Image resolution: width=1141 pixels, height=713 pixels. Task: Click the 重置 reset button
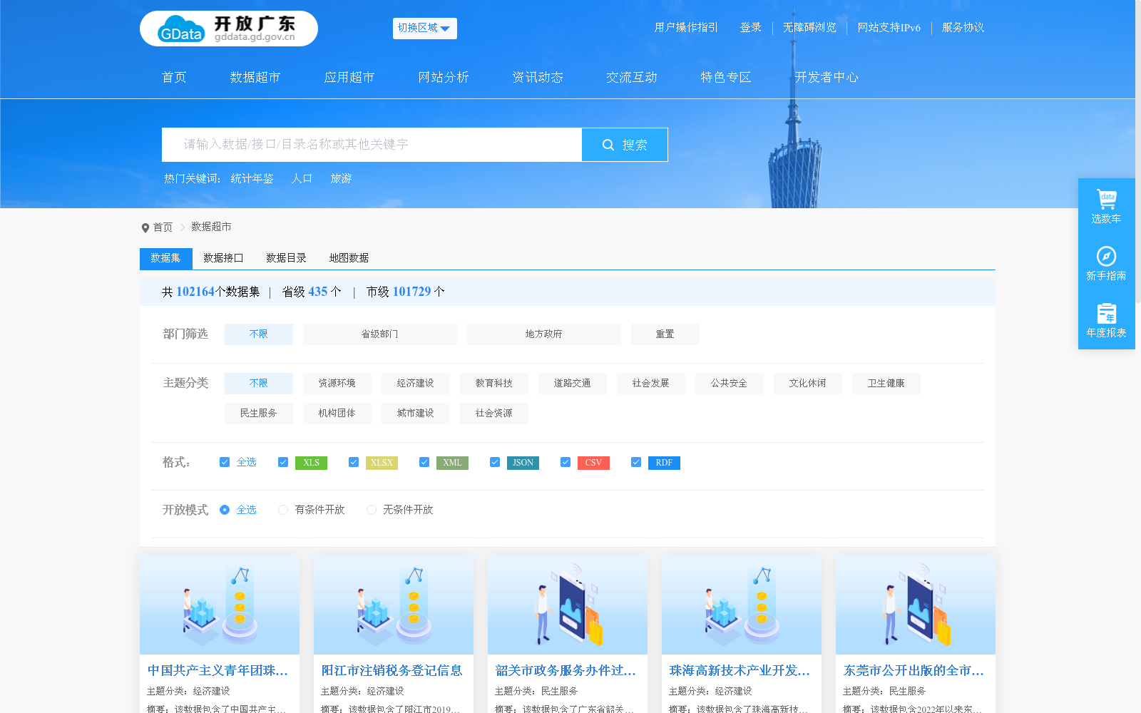click(x=665, y=334)
